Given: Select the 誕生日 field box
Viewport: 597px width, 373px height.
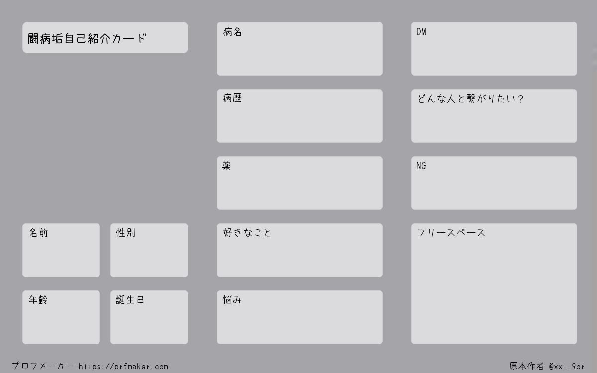Looking at the screenshot, I should click(149, 317).
